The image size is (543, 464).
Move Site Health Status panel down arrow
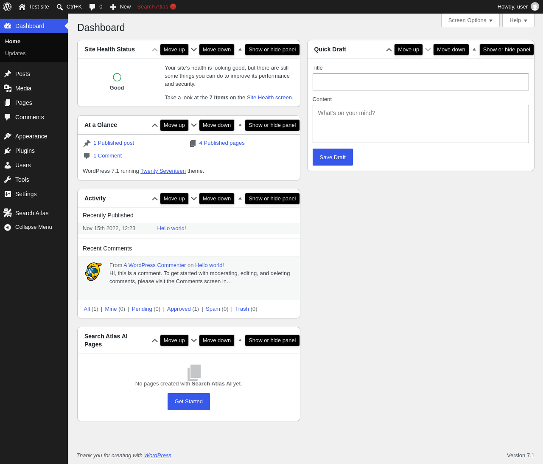194,50
